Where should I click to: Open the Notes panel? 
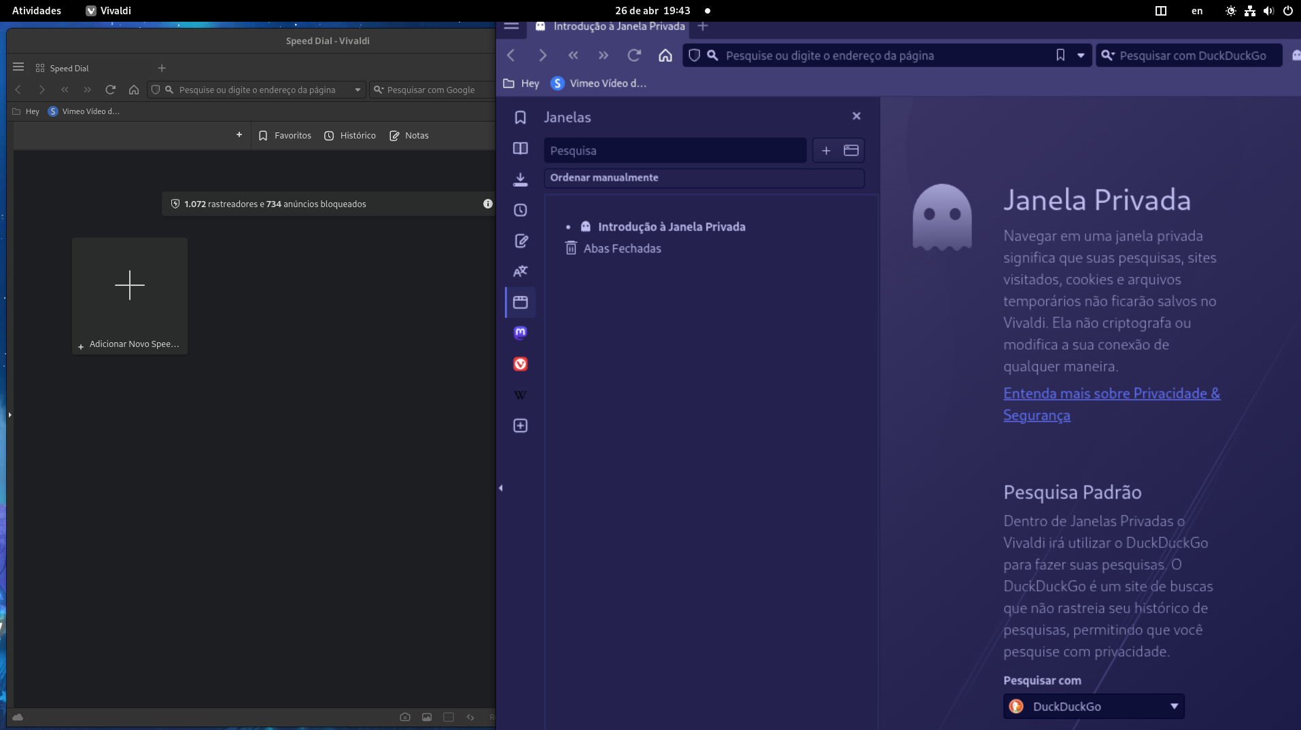tap(520, 241)
